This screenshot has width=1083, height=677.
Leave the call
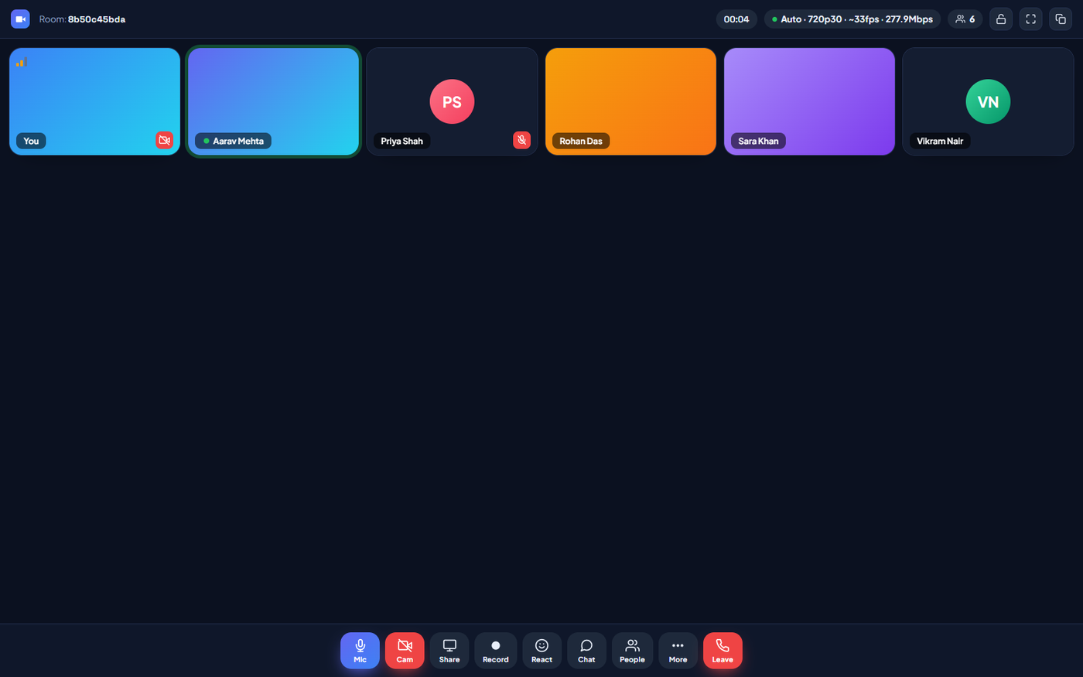723,651
